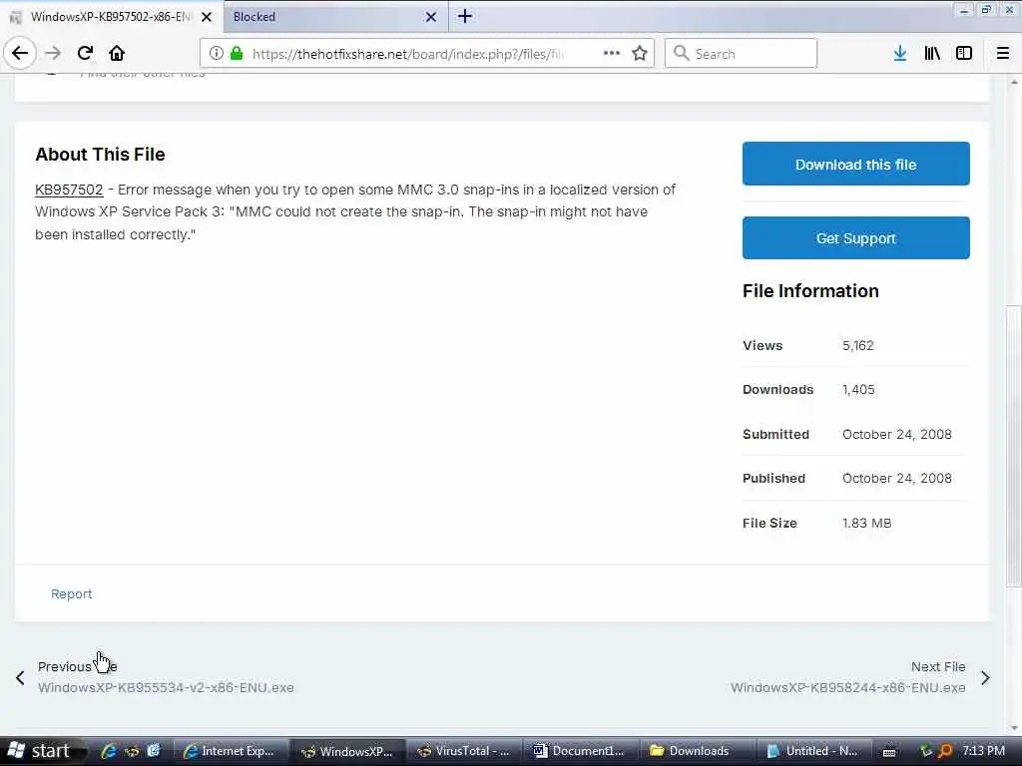This screenshot has height=766, width=1022.
Task: Reload the current page
Action: pos(85,53)
